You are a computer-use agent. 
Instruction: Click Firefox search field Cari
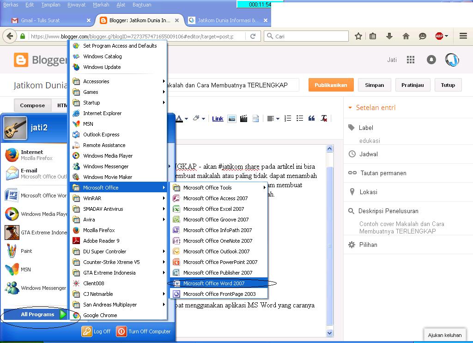click(306, 36)
